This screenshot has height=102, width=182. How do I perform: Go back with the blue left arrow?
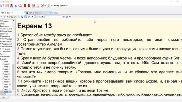tap(2, 17)
